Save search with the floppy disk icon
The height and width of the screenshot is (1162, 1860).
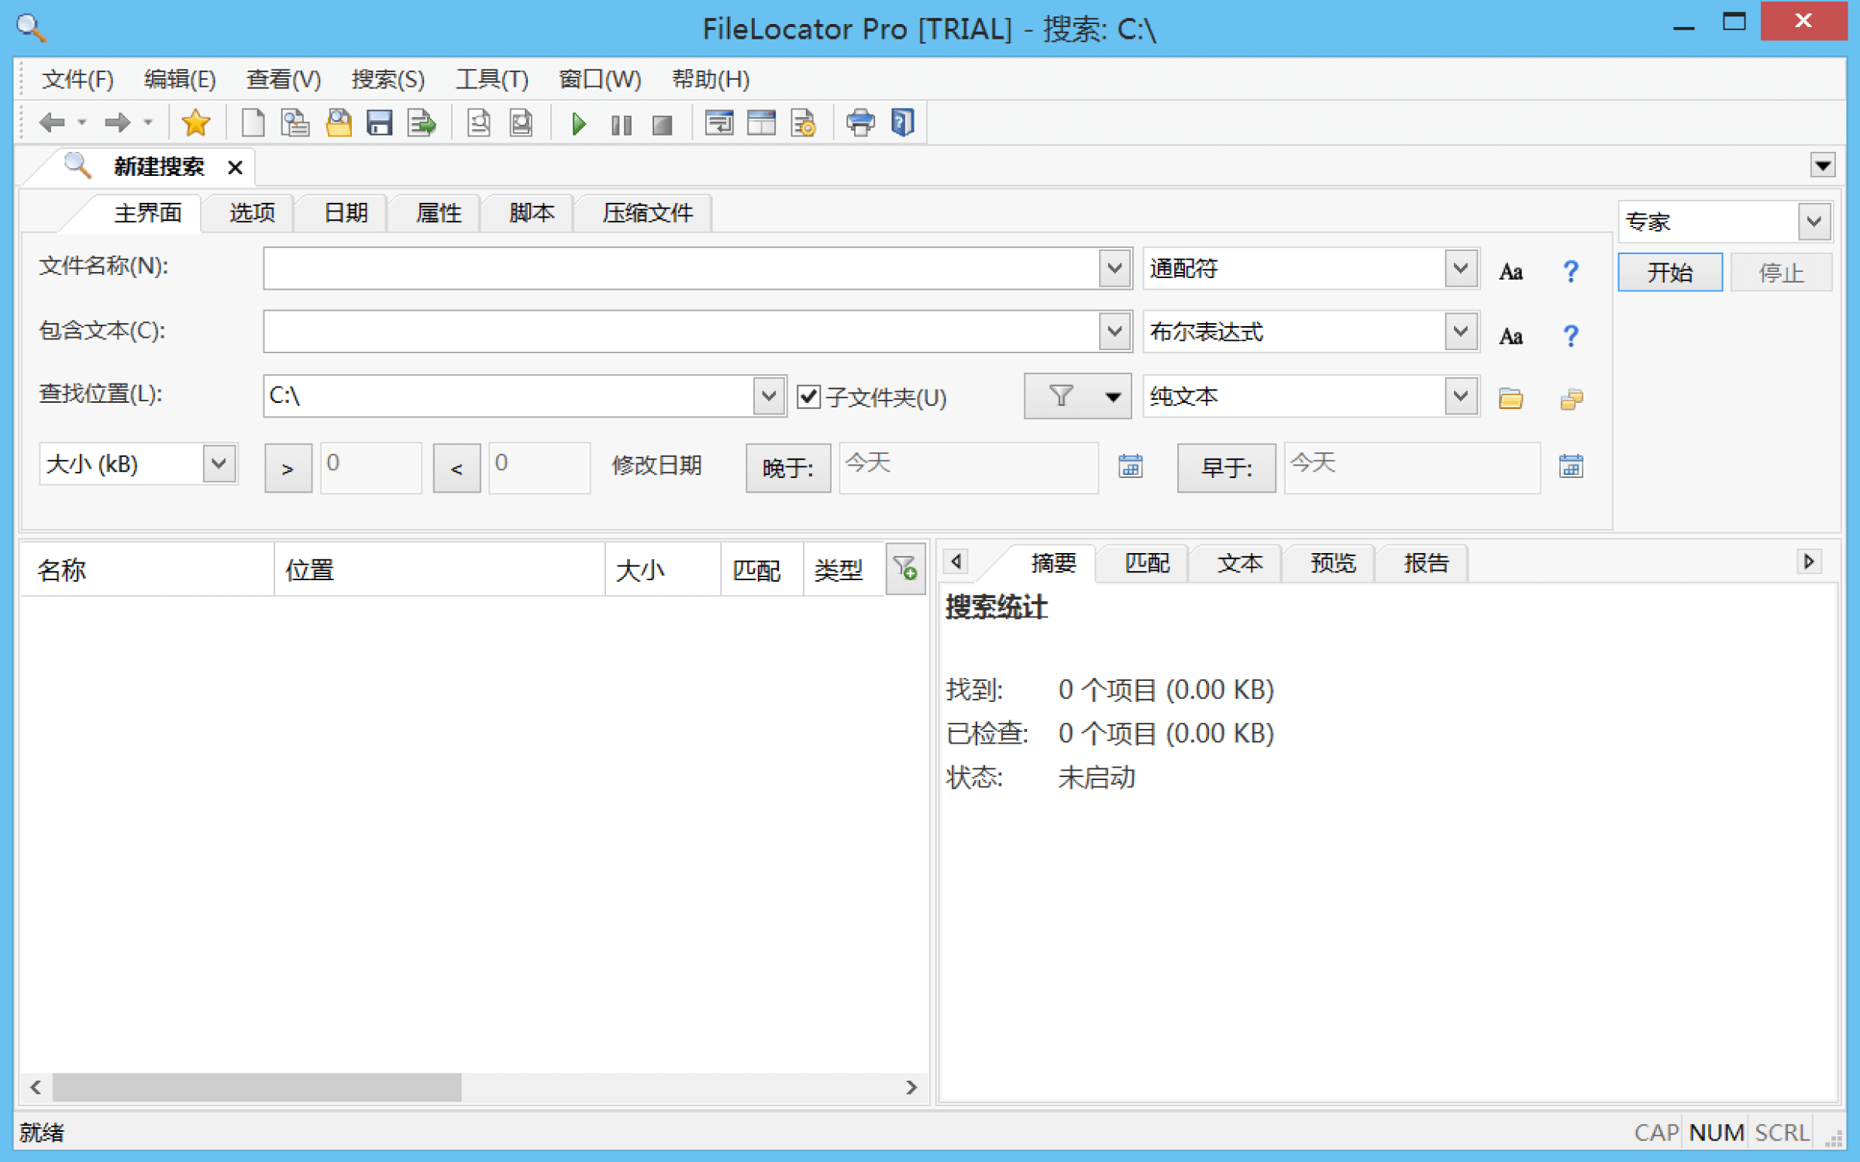(380, 122)
